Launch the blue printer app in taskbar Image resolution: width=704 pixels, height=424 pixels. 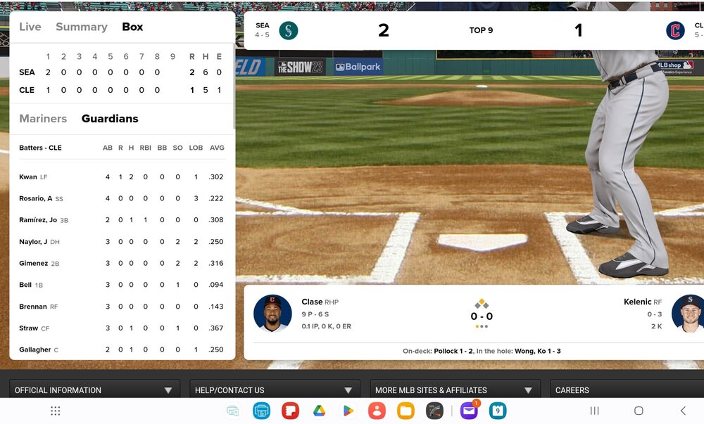(x=261, y=411)
